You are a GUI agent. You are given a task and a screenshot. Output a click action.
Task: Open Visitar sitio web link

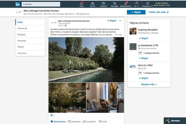click(158, 12)
